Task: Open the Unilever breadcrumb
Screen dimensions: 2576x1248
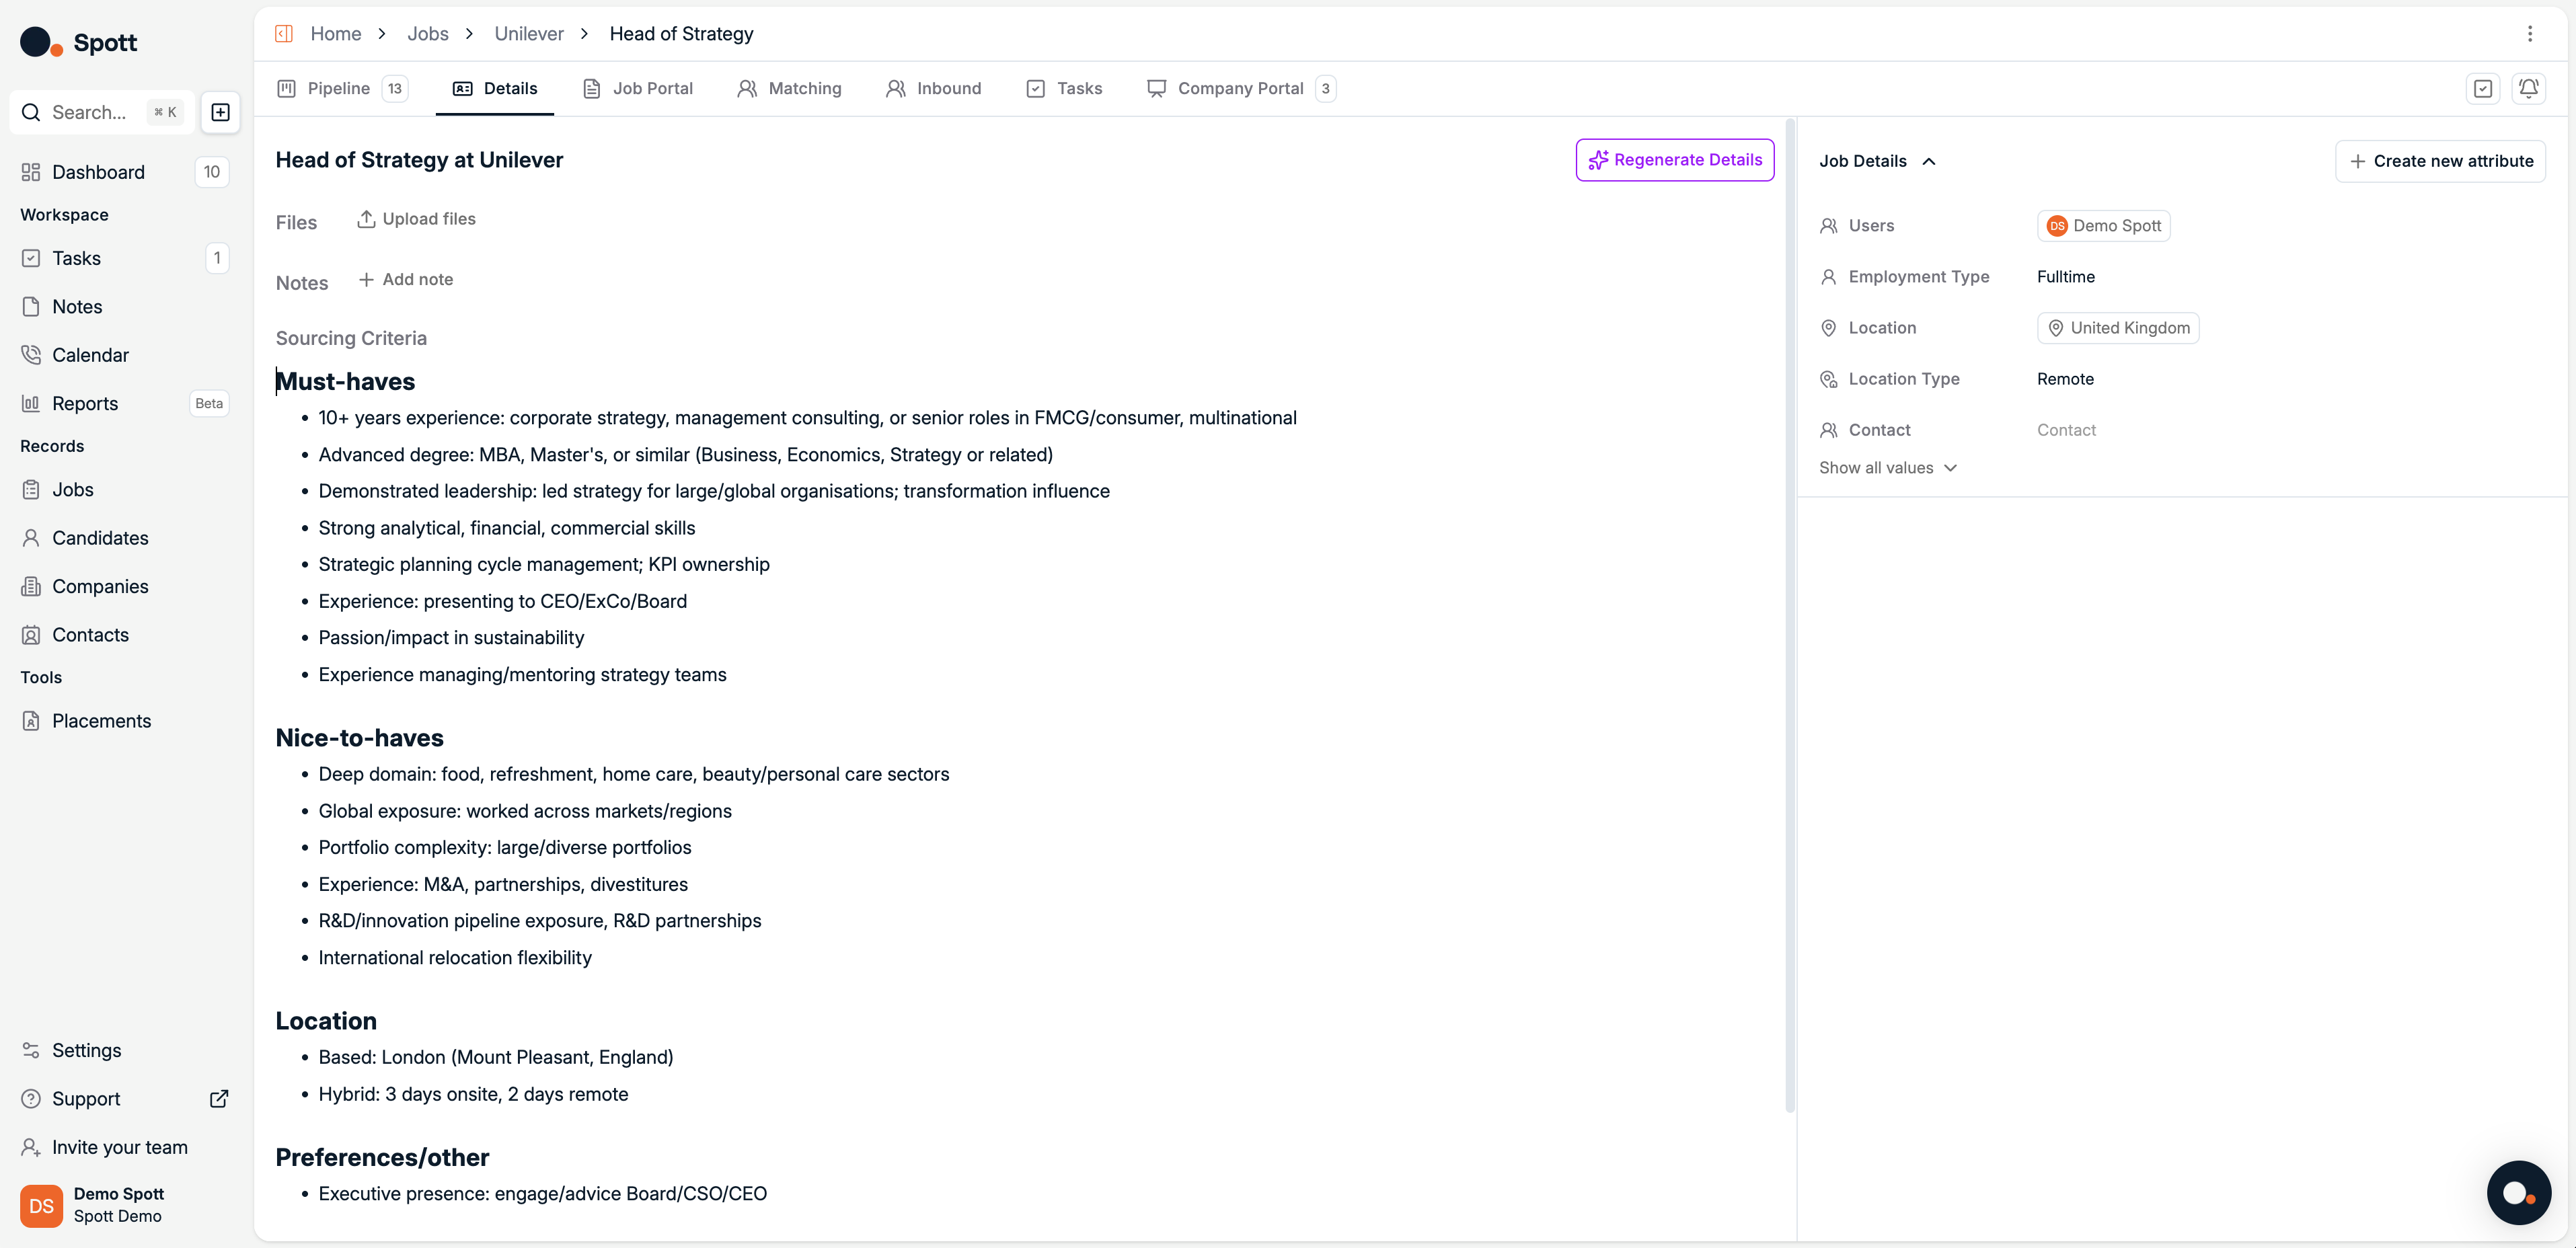Action: point(529,34)
